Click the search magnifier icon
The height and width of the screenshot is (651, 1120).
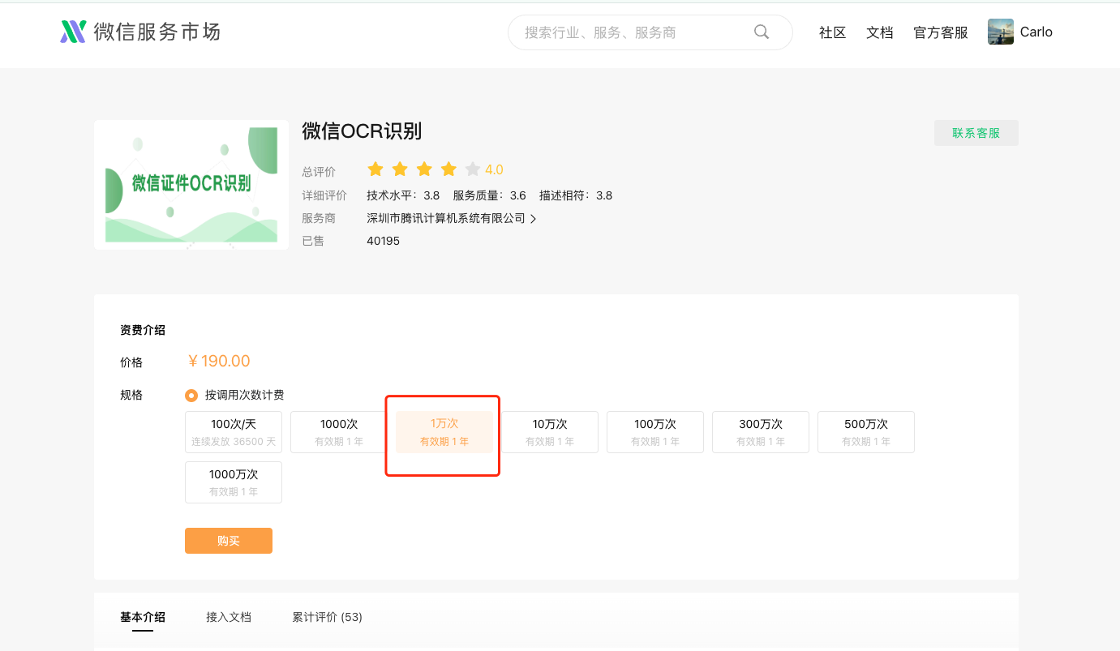(x=762, y=32)
